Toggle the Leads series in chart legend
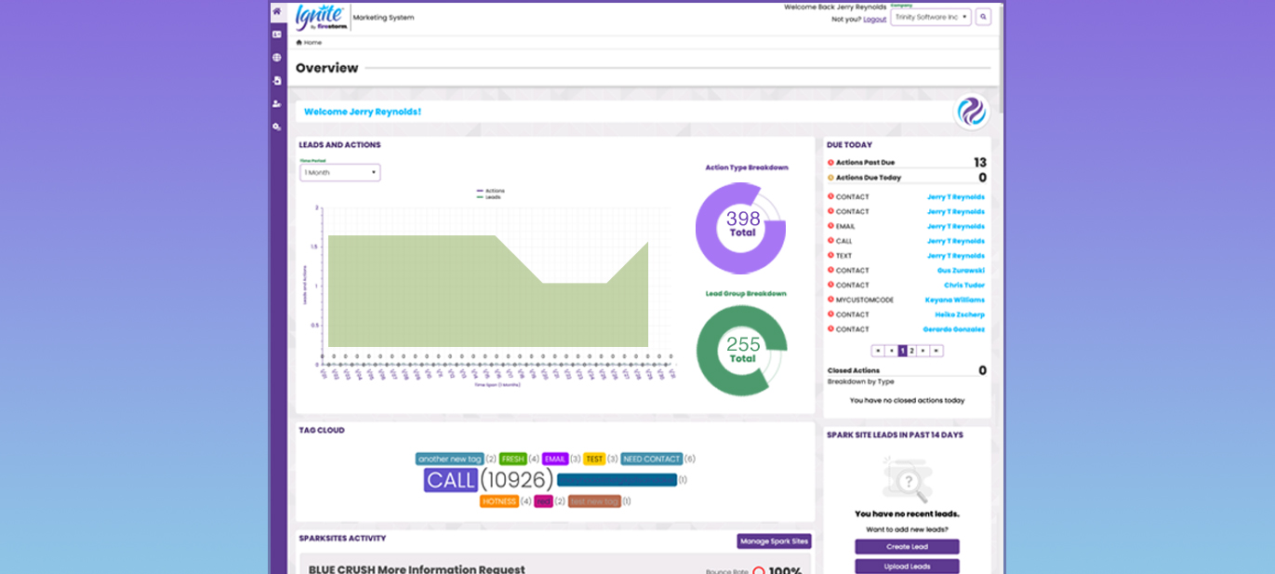The width and height of the screenshot is (1275, 574). tap(489, 197)
